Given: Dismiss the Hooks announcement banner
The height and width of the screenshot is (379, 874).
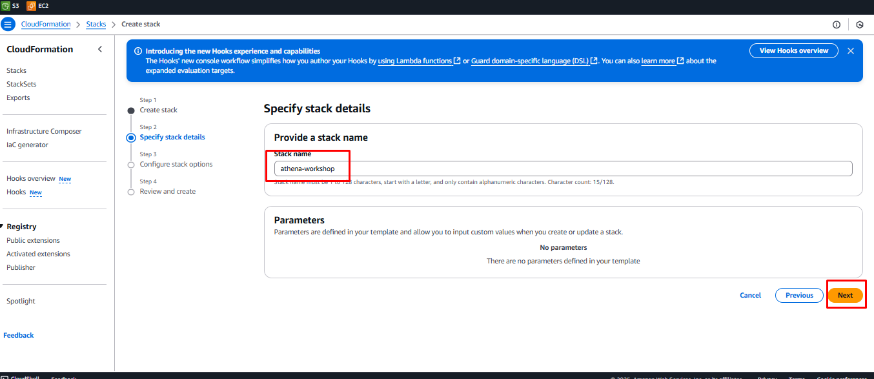Looking at the screenshot, I should (x=851, y=51).
